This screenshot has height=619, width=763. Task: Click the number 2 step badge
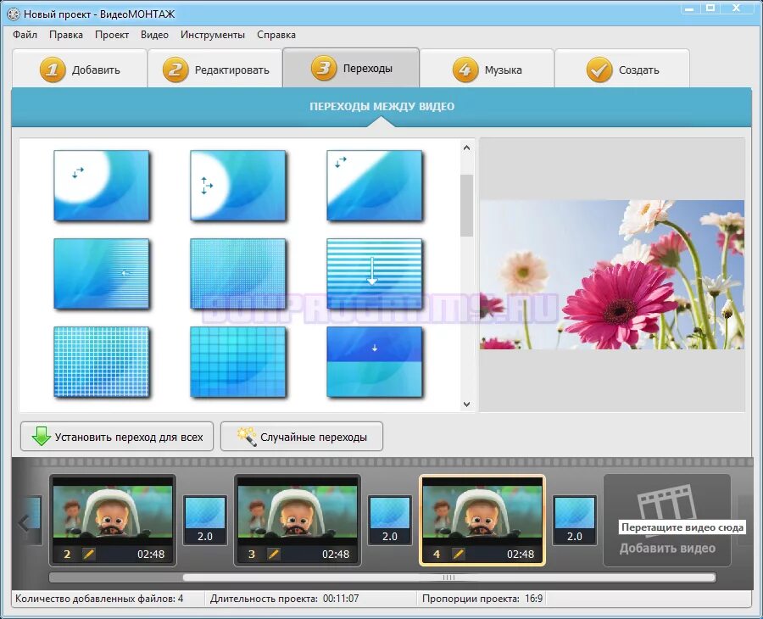tap(175, 70)
